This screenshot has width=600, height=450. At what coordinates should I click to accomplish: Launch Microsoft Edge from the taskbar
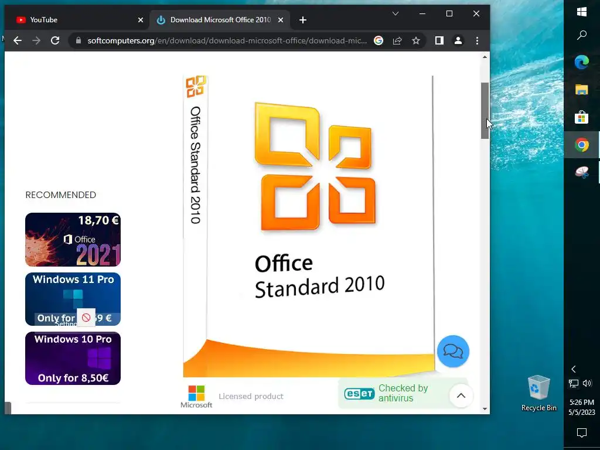tap(582, 62)
